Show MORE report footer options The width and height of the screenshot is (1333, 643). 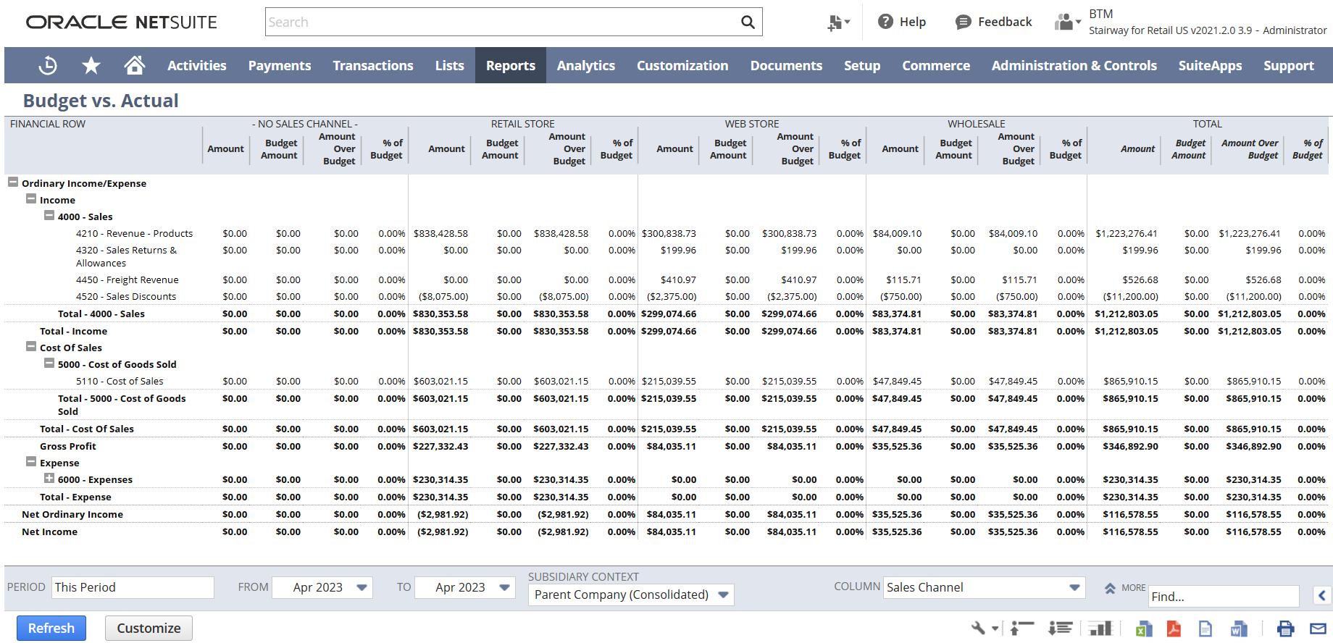coord(1125,588)
